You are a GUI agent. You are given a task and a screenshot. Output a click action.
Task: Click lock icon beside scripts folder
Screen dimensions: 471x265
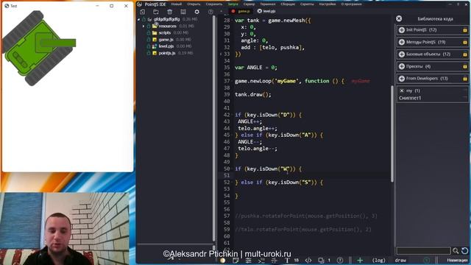(149, 32)
